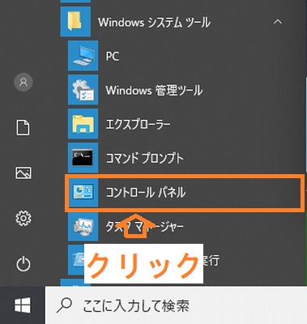The height and width of the screenshot is (324, 307).
Task: Click the ここに入力して検索 search box
Action: [x=176, y=305]
